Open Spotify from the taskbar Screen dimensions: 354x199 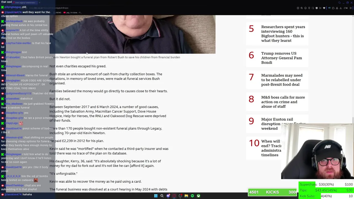192,196
